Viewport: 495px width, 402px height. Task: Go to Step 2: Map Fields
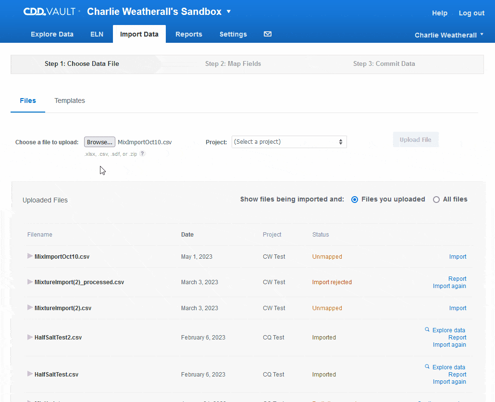233,63
